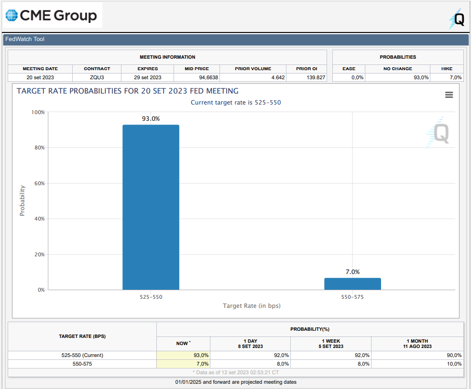The width and height of the screenshot is (471, 389).
Task: Click the MEETING DATE column header
Action: pos(40,69)
